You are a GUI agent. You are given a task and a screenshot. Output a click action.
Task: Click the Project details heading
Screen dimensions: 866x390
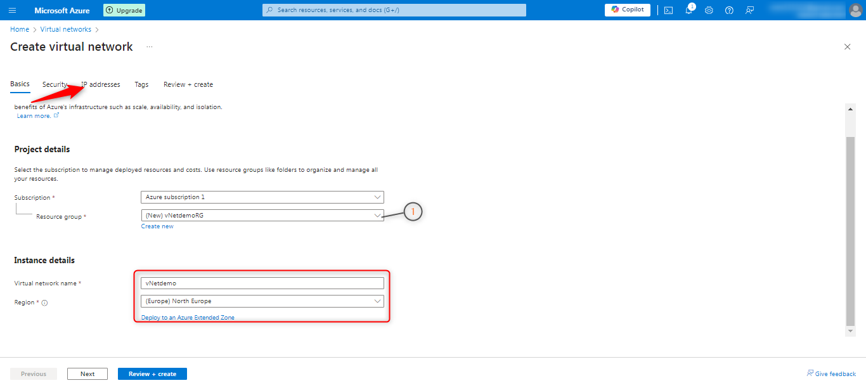tap(42, 150)
